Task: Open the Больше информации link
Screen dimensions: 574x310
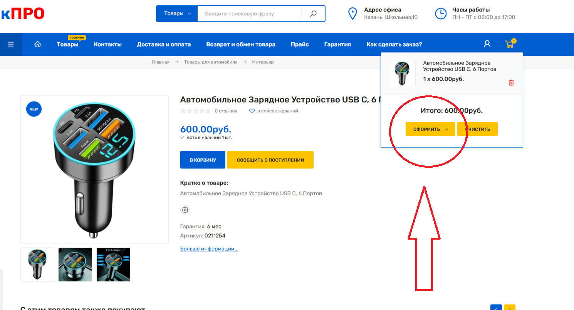Action: 209,249
